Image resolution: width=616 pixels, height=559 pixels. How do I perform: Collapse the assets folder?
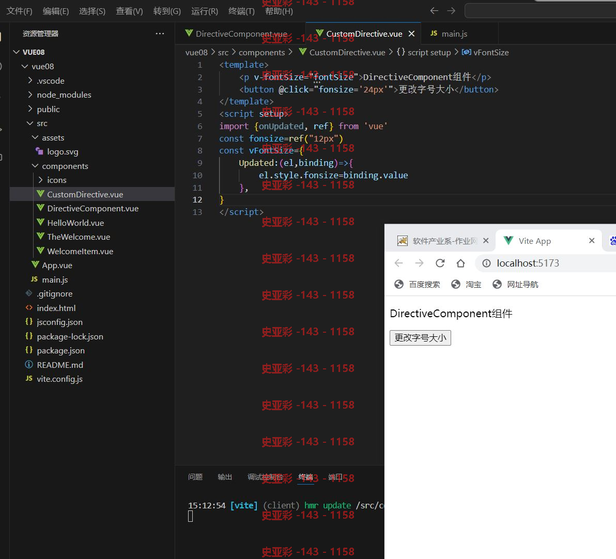(x=35, y=137)
